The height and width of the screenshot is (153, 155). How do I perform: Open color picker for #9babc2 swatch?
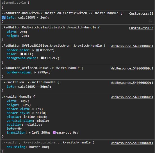coord(38,50)
